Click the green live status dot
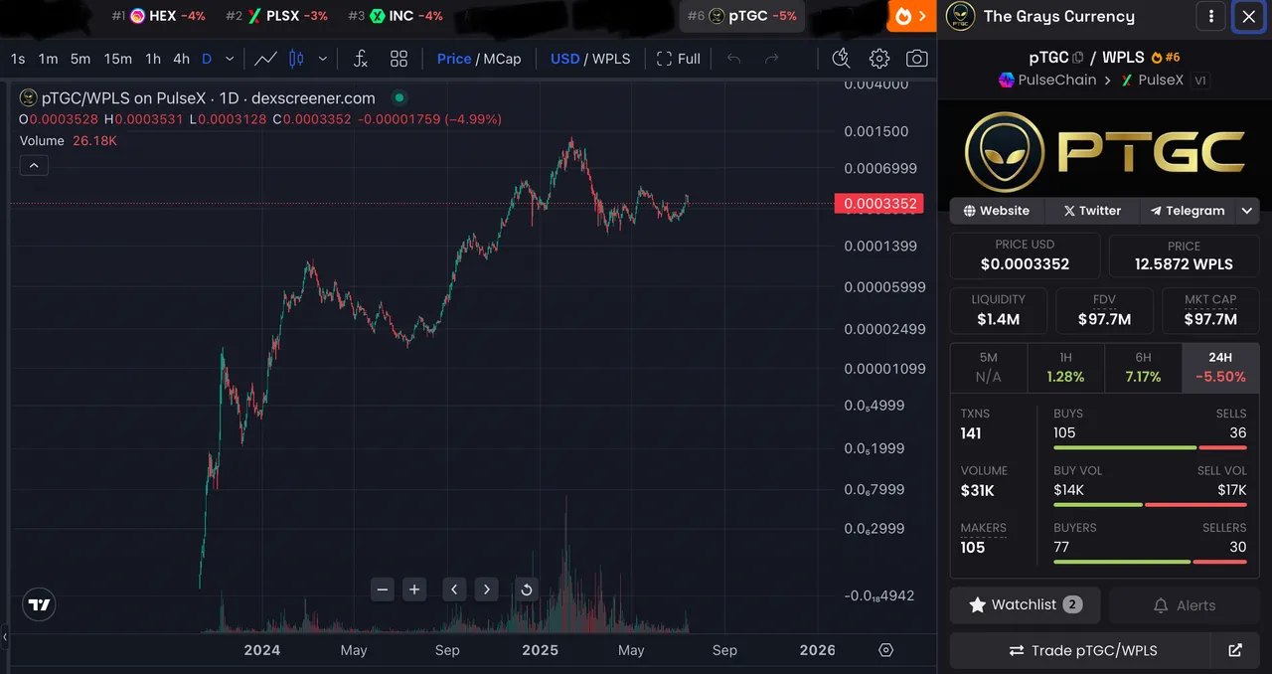 pos(398,97)
